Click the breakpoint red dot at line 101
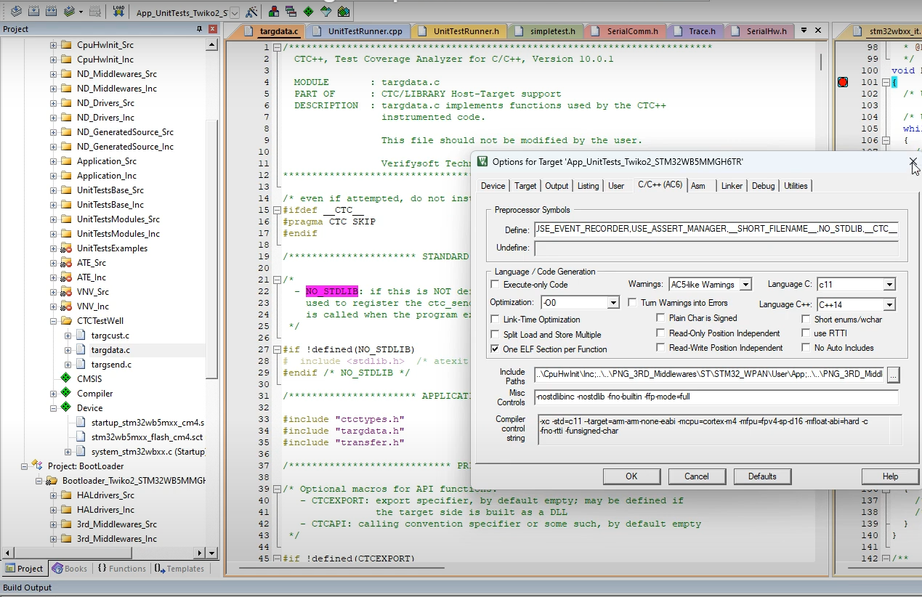The height and width of the screenshot is (597, 922). 843,82
